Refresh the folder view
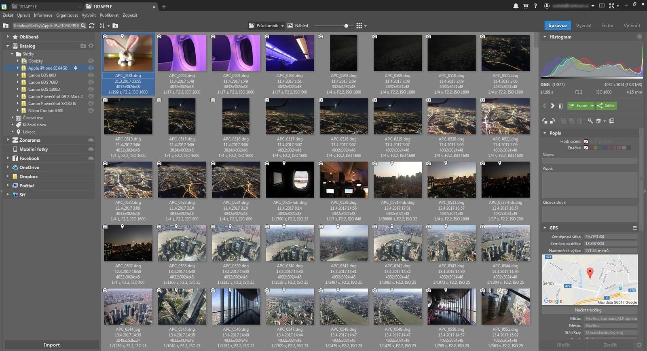This screenshot has height=351, width=647. [92, 26]
